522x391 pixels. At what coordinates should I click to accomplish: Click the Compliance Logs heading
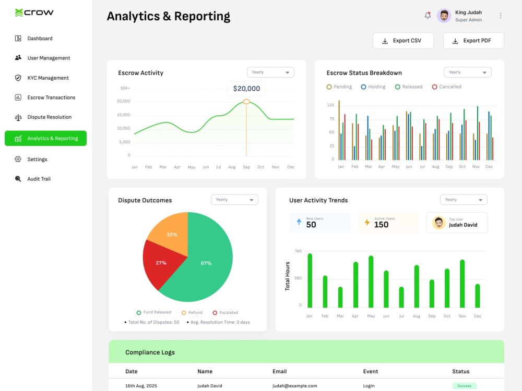pos(150,352)
